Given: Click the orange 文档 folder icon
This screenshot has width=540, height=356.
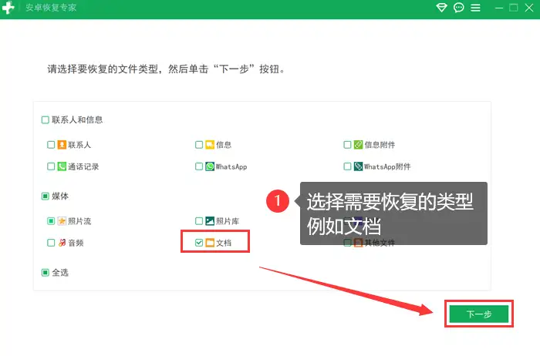Looking at the screenshot, I should (210, 243).
